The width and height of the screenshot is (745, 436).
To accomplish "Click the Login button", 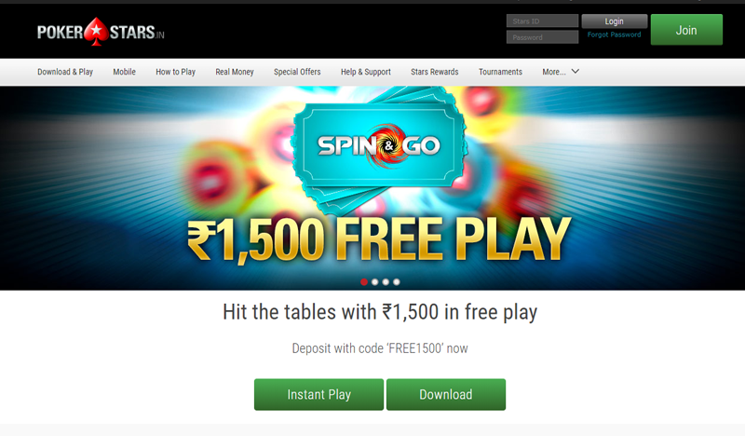I will [615, 20].
